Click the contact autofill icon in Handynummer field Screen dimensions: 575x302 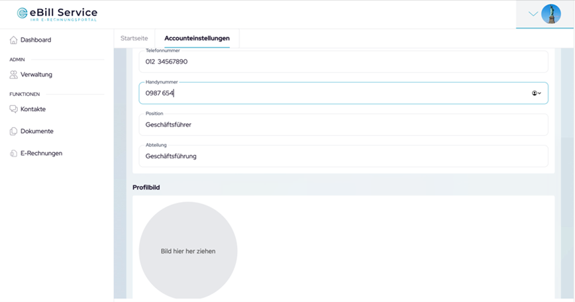535,93
